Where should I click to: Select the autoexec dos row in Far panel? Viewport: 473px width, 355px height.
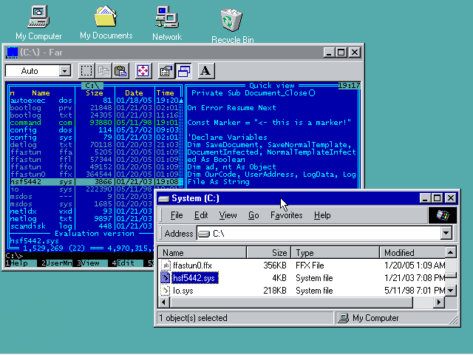click(95, 101)
